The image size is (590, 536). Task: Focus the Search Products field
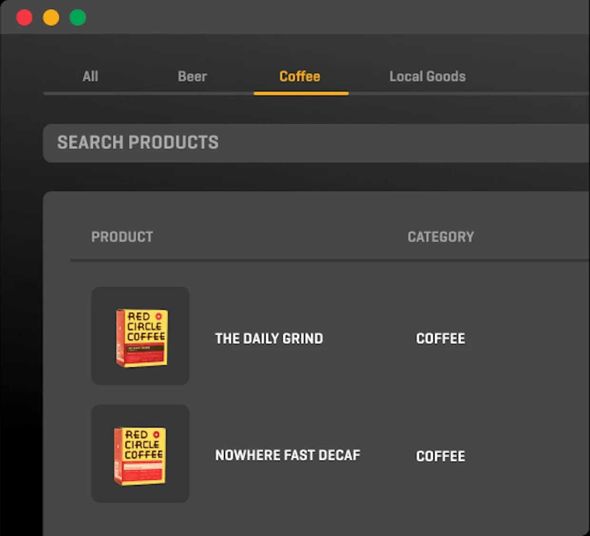tap(316, 143)
